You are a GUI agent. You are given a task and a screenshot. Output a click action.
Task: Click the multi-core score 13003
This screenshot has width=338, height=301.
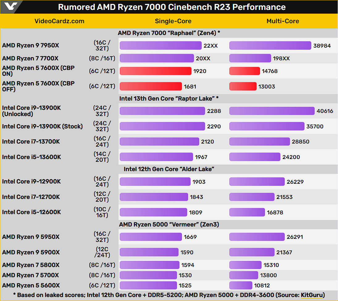point(267,86)
